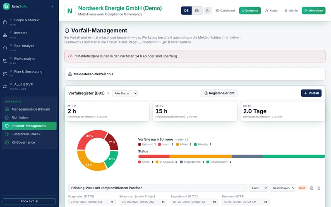Image resolution: width=331 pixels, height=207 pixels.
Task: Click the Kritisch legend swatch
Action: pyautogui.click(x=139, y=144)
